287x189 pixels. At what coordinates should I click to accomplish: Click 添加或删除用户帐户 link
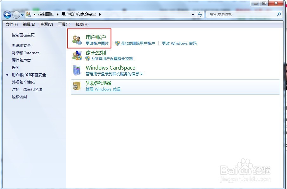(x=138, y=44)
